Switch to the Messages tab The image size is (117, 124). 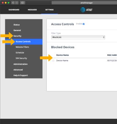(32, 10)
